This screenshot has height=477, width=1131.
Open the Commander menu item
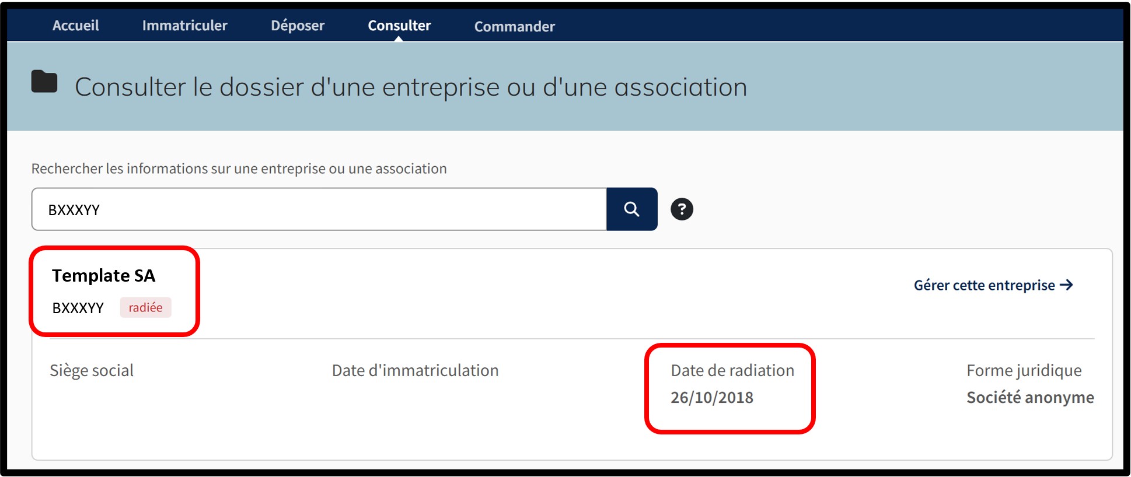(x=514, y=26)
